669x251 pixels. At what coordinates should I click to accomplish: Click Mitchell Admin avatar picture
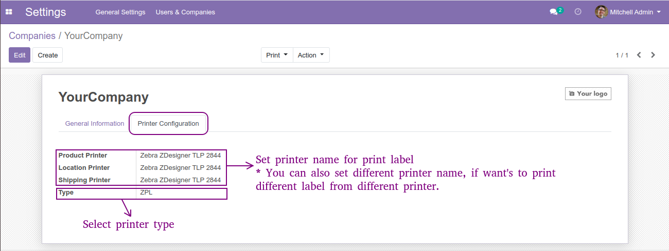pos(601,12)
